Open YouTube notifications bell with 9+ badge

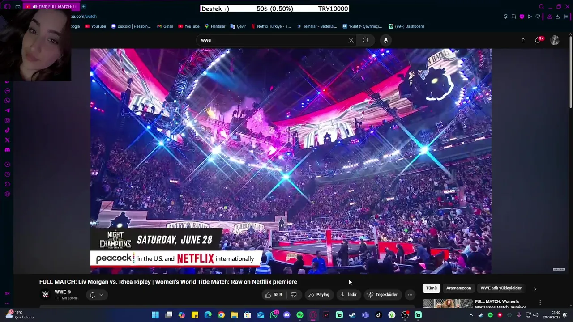coord(538,40)
